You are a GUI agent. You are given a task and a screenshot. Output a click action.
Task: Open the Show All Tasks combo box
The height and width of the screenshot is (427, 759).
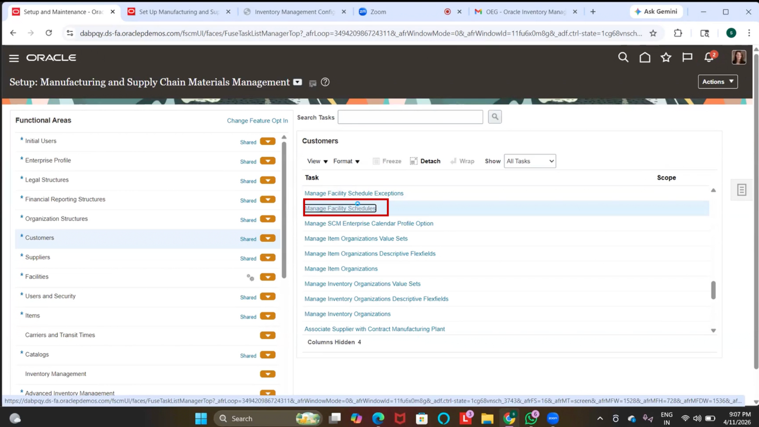click(530, 161)
